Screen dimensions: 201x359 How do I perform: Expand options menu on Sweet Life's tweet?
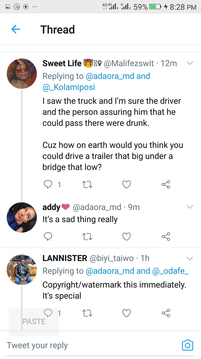pyautogui.click(x=190, y=63)
